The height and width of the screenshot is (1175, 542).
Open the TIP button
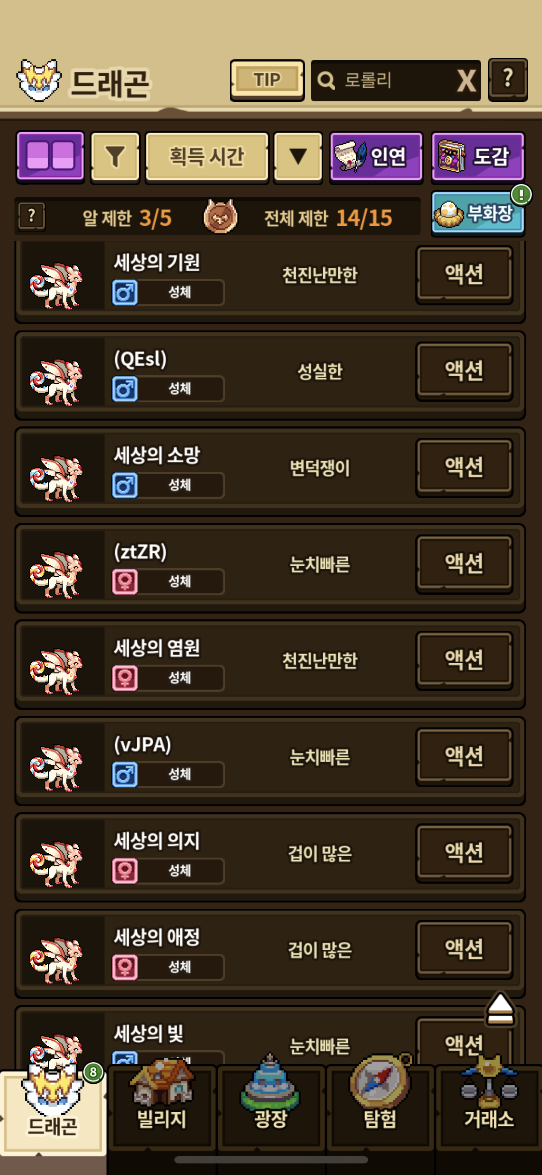point(267,80)
